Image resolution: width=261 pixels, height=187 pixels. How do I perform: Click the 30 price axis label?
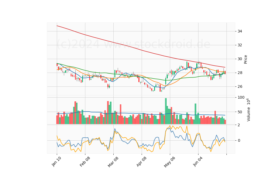240,59
